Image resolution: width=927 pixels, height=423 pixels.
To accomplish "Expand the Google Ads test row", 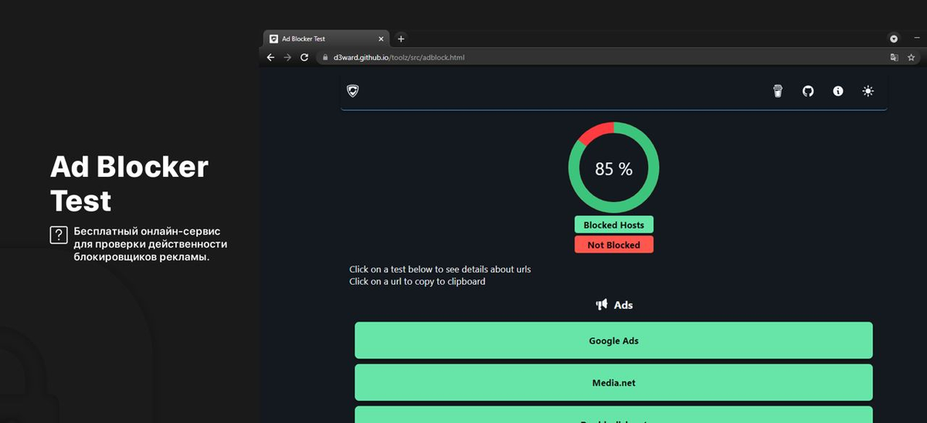I will point(613,340).
